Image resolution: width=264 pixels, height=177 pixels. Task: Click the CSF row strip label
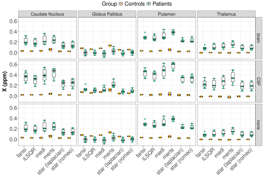[x=258, y=81]
